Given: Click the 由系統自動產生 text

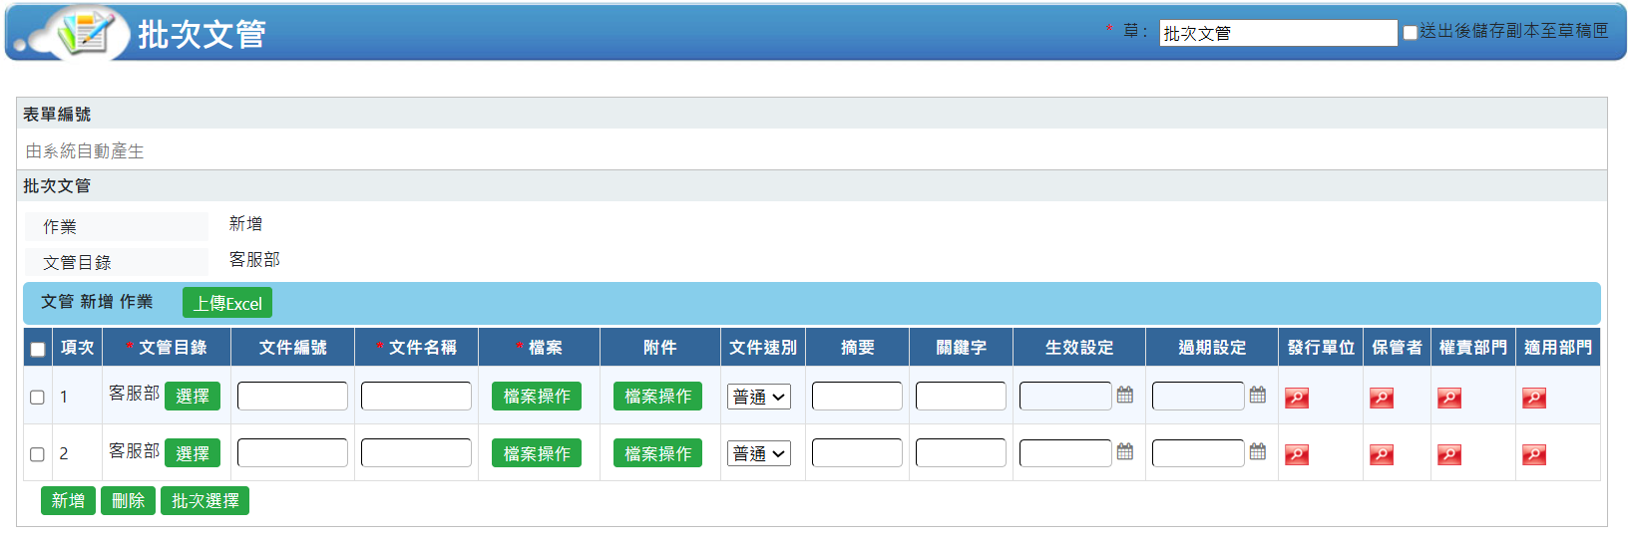Looking at the screenshot, I should click(x=85, y=151).
